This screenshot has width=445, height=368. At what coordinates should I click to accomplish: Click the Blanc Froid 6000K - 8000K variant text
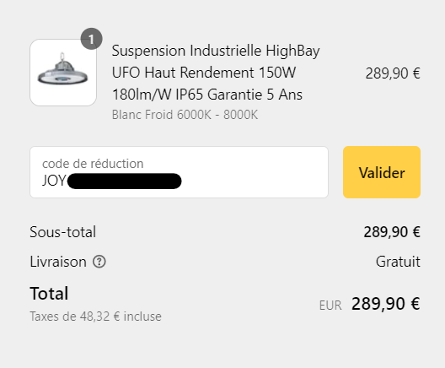tap(185, 115)
